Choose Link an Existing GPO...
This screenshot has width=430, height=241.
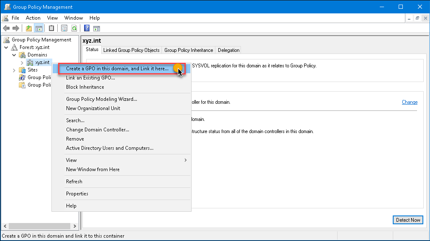click(x=122, y=78)
